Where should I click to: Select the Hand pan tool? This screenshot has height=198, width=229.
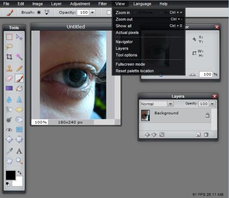coord(9,161)
